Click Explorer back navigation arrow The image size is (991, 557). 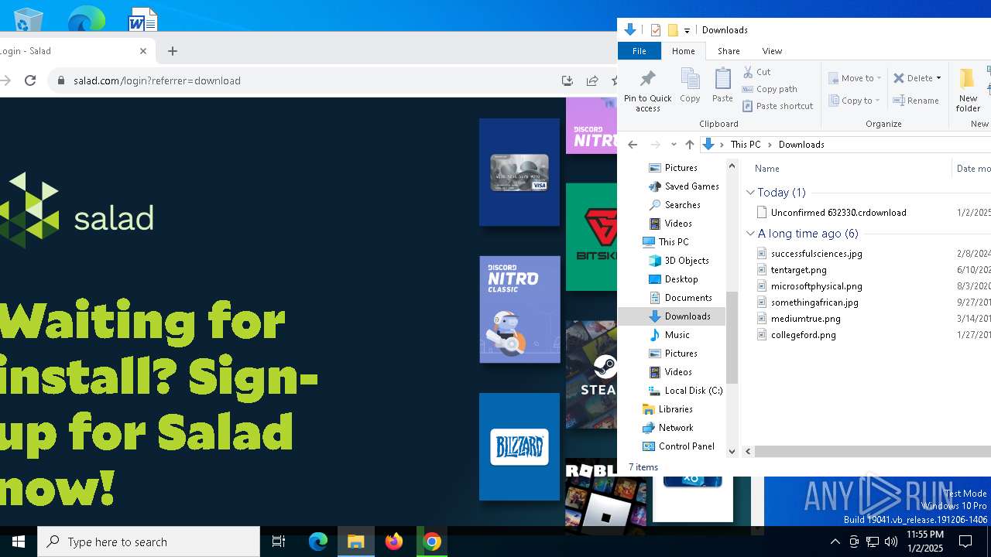pos(633,145)
